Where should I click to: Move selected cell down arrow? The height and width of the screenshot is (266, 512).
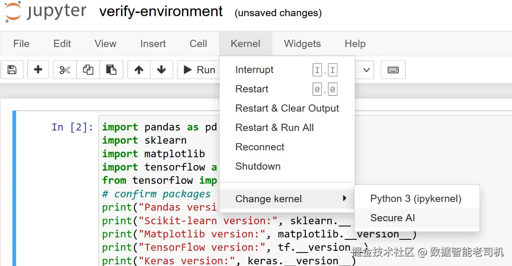click(161, 70)
